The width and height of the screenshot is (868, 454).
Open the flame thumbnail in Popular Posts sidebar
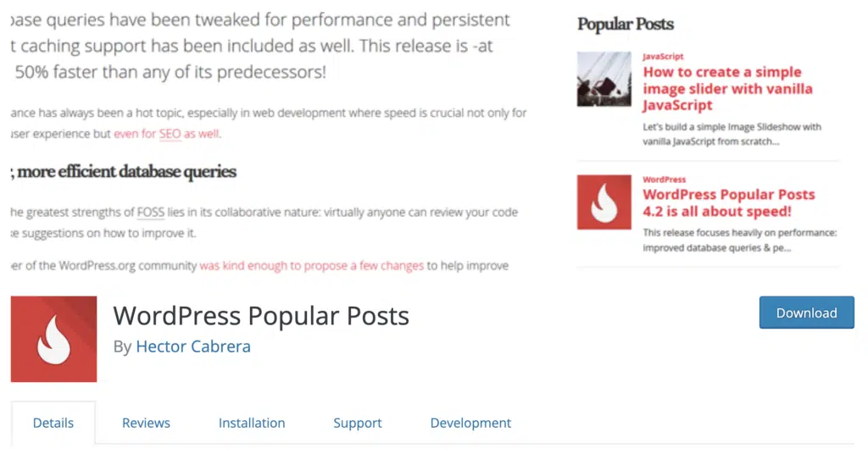tap(604, 202)
